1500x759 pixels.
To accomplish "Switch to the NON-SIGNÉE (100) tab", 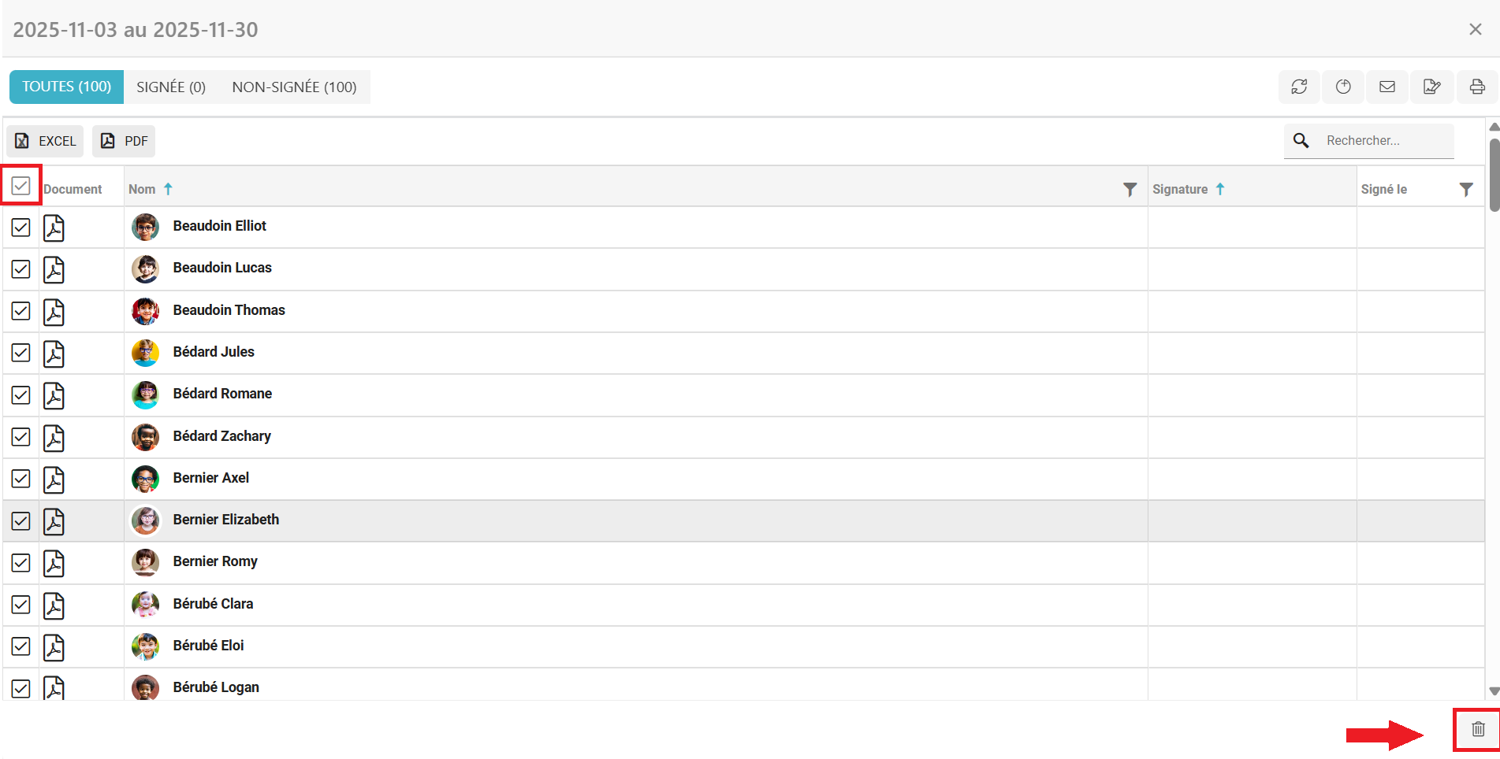I will (x=294, y=87).
